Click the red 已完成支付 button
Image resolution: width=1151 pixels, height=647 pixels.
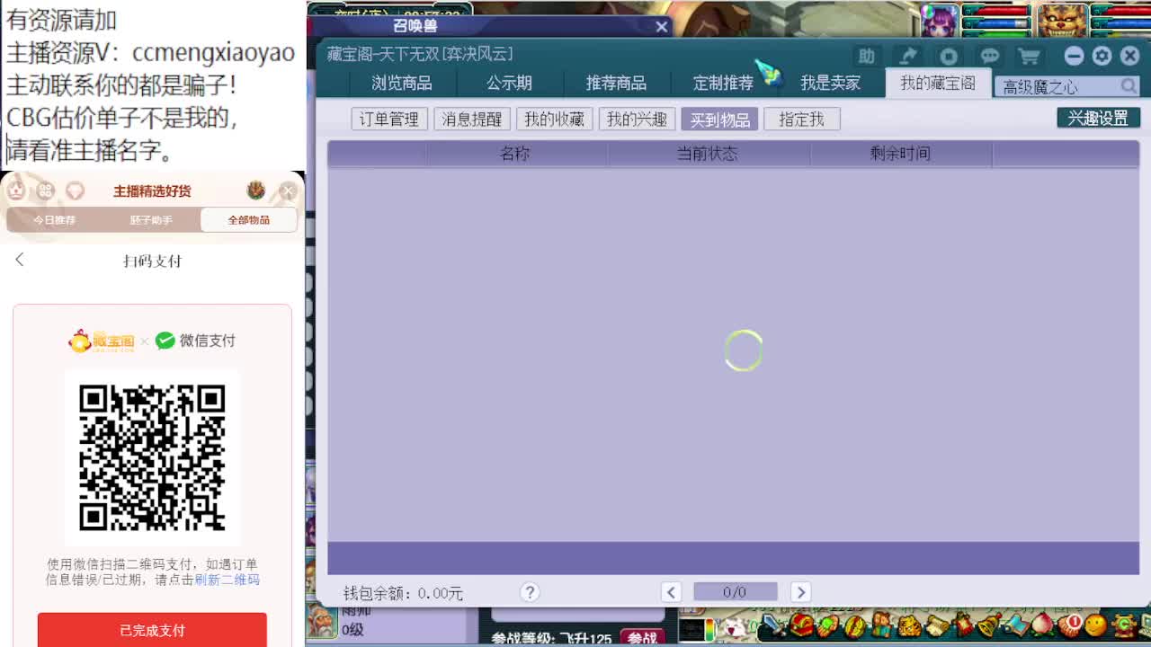(152, 630)
